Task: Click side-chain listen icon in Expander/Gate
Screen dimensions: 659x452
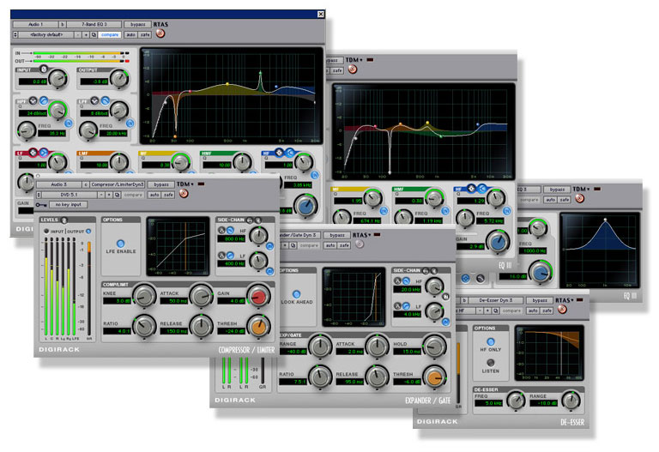Action: coord(433,270)
